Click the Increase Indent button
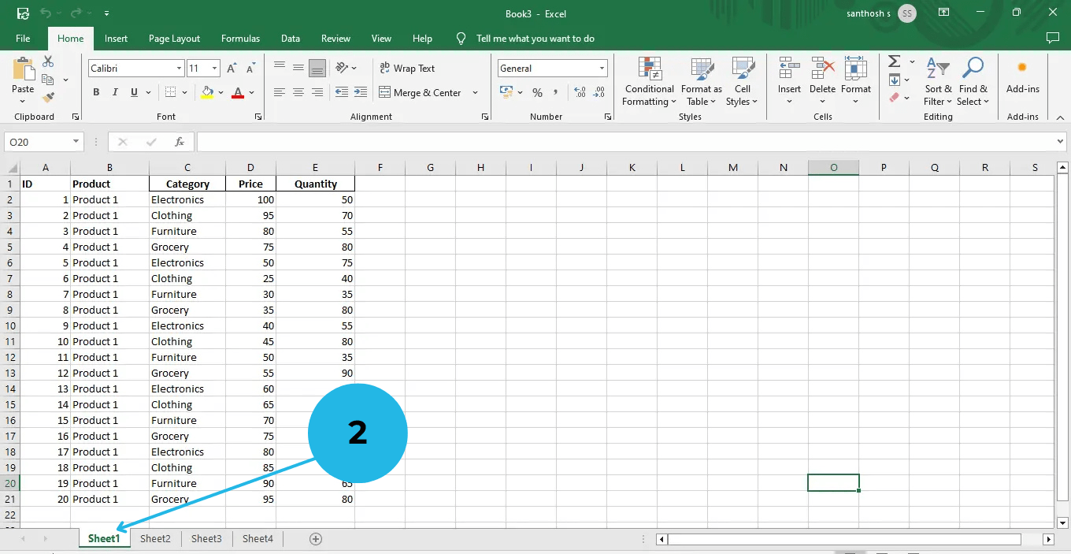This screenshot has width=1071, height=554. point(360,92)
